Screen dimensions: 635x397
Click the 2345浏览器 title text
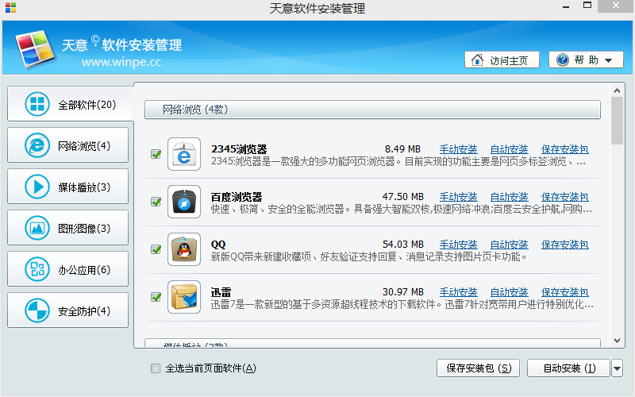pyautogui.click(x=239, y=149)
